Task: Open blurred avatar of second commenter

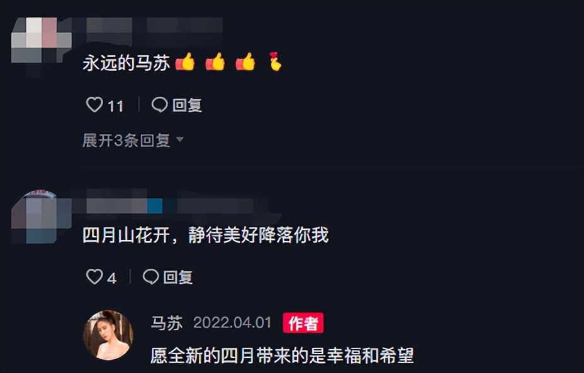Action: pos(42,217)
